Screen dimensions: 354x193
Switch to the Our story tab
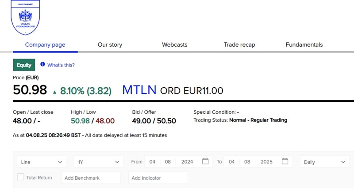point(110,45)
